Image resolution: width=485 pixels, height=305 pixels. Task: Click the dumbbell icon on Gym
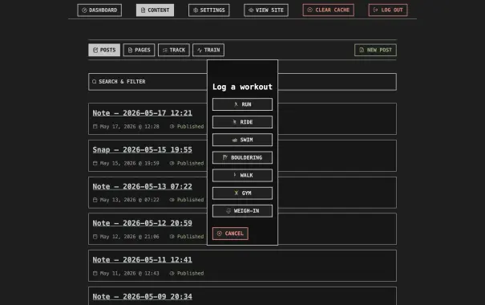pyautogui.click(x=236, y=193)
